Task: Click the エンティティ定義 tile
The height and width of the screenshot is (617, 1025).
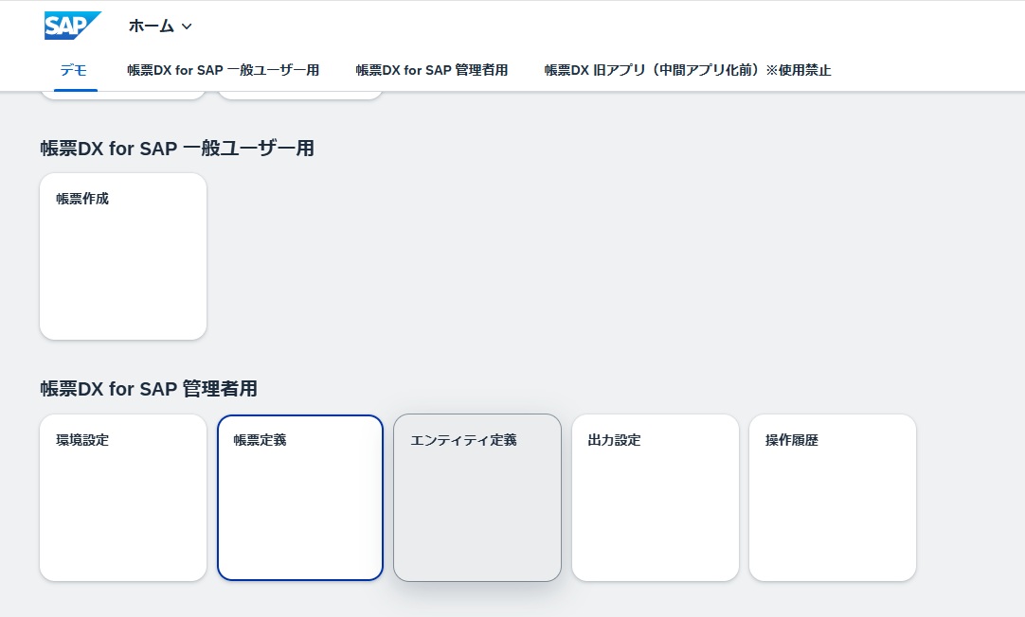Action: 477,498
